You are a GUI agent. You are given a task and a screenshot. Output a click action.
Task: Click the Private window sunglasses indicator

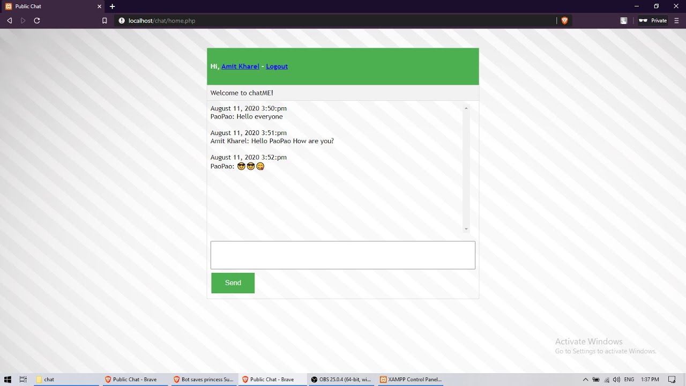pyautogui.click(x=653, y=20)
